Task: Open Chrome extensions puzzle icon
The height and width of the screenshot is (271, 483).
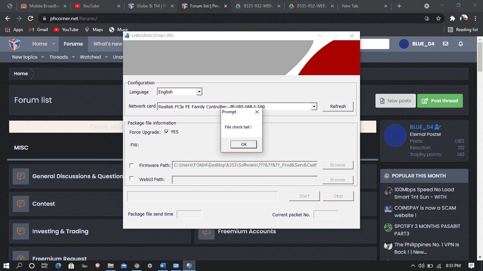Action: pyautogui.click(x=452, y=18)
